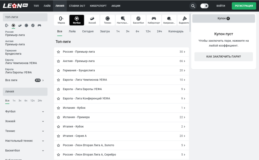Select the Настольный теннис sport tile
This screenshot has height=160, width=259.
(x=123, y=20)
